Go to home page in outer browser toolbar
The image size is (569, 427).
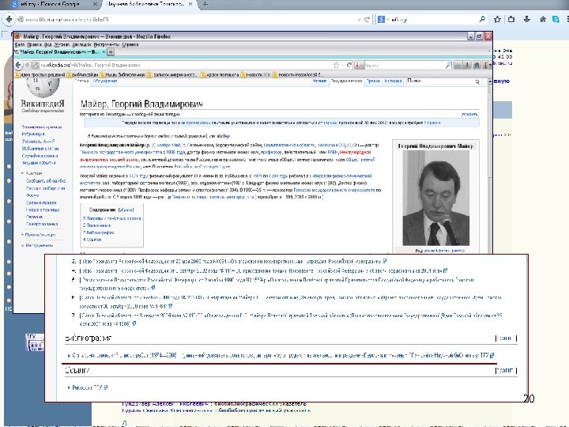543,19
